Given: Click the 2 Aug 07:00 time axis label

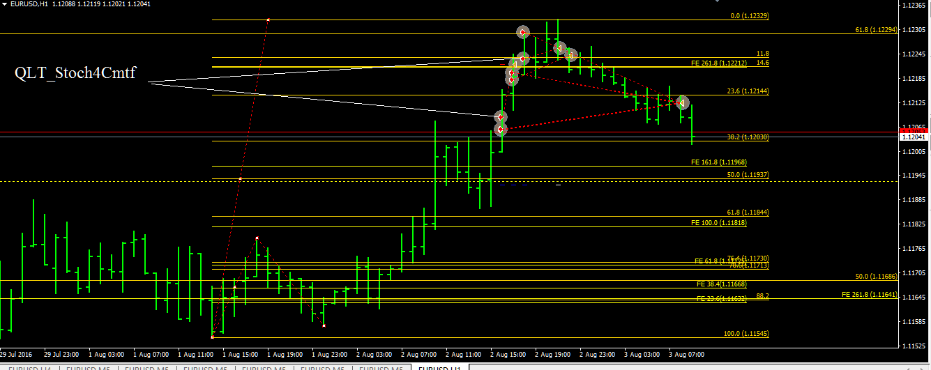Looking at the screenshot, I should (x=419, y=353).
